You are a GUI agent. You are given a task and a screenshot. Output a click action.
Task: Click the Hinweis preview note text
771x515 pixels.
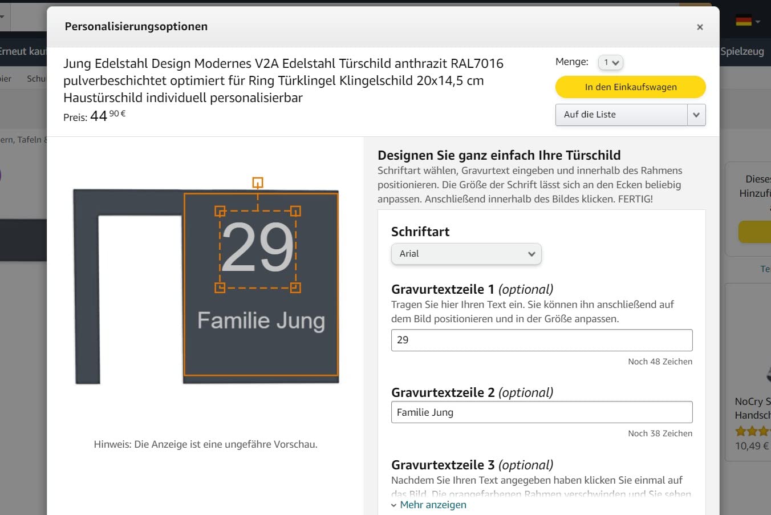tap(205, 444)
